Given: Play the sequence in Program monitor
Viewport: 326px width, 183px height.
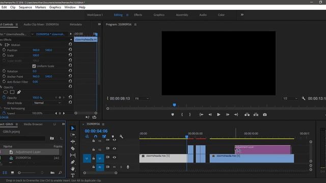Looking at the screenshot, I should 219,114.
